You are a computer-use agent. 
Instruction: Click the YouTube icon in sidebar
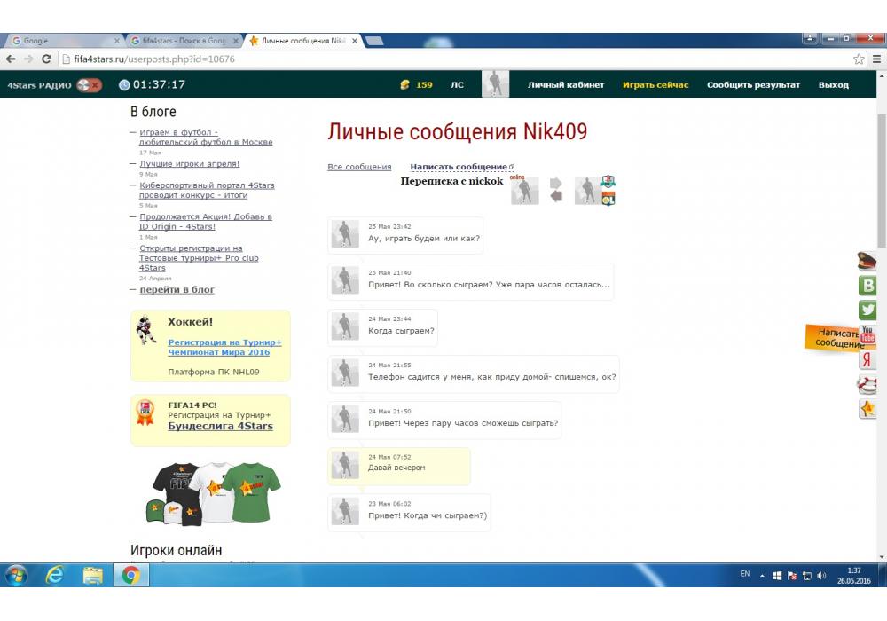coord(867,334)
